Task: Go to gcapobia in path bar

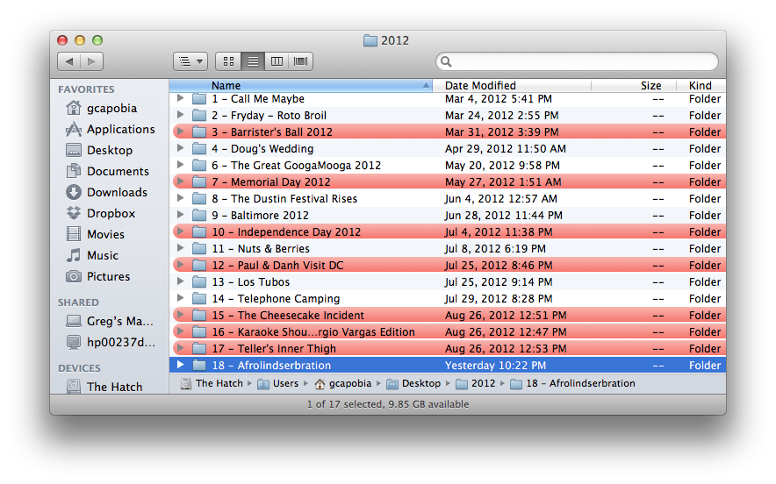Action: (x=343, y=383)
